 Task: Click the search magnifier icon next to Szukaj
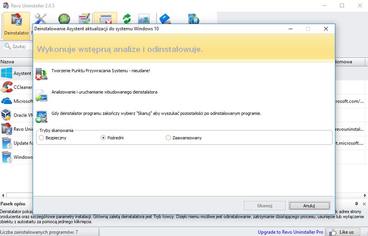[7, 46]
